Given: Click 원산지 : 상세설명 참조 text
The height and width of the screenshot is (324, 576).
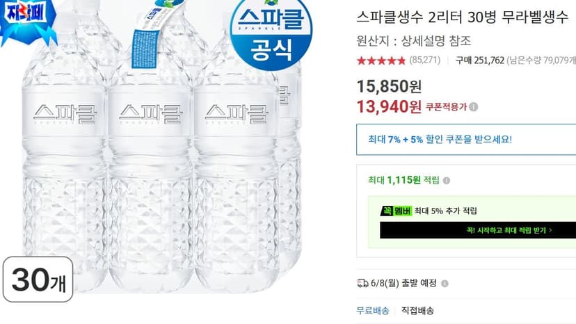Looking at the screenshot, I should 414,40.
